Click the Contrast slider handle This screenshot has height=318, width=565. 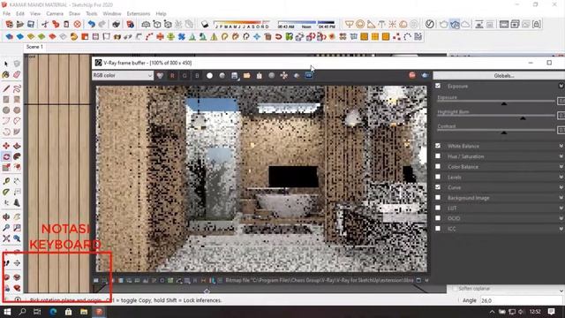pyautogui.click(x=504, y=132)
